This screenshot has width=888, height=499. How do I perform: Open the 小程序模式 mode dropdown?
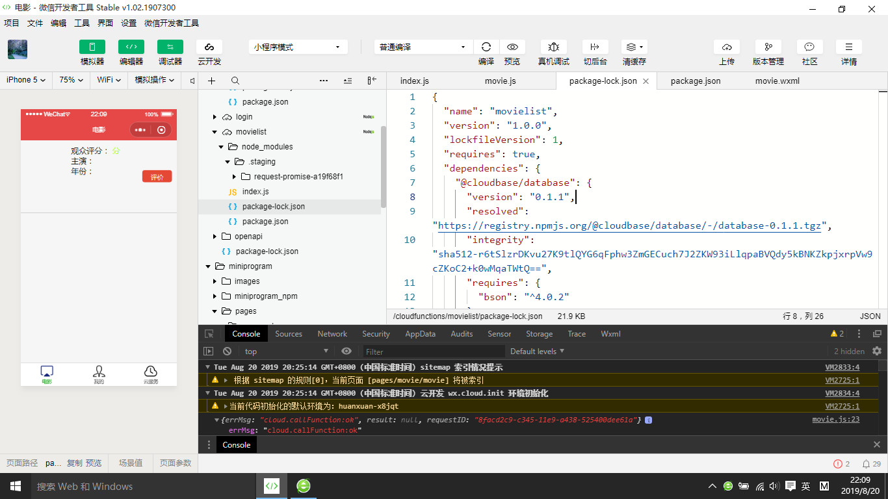tap(297, 47)
